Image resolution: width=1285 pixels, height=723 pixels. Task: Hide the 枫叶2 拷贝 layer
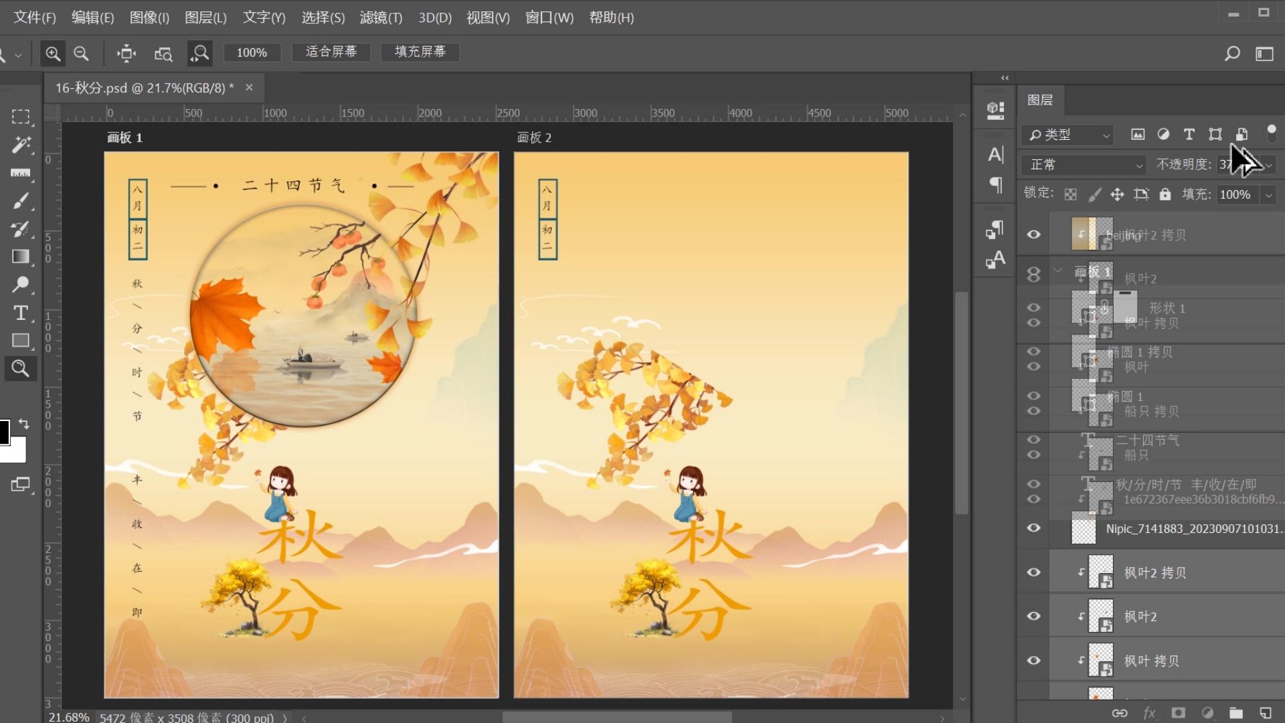(x=1034, y=572)
